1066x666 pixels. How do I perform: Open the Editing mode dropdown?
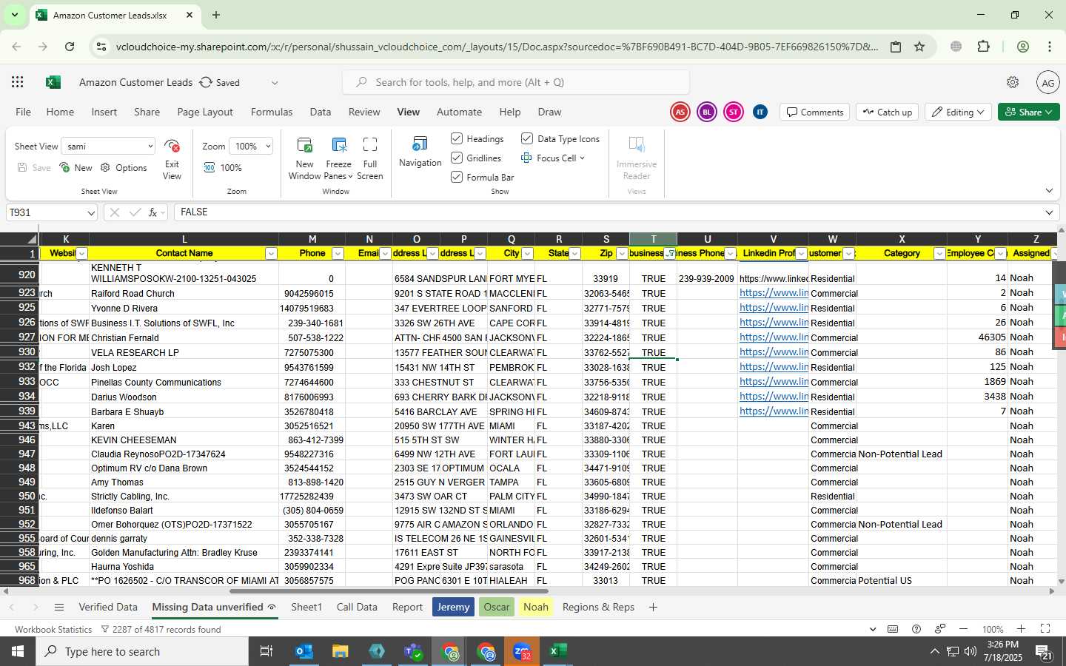pyautogui.click(x=959, y=112)
